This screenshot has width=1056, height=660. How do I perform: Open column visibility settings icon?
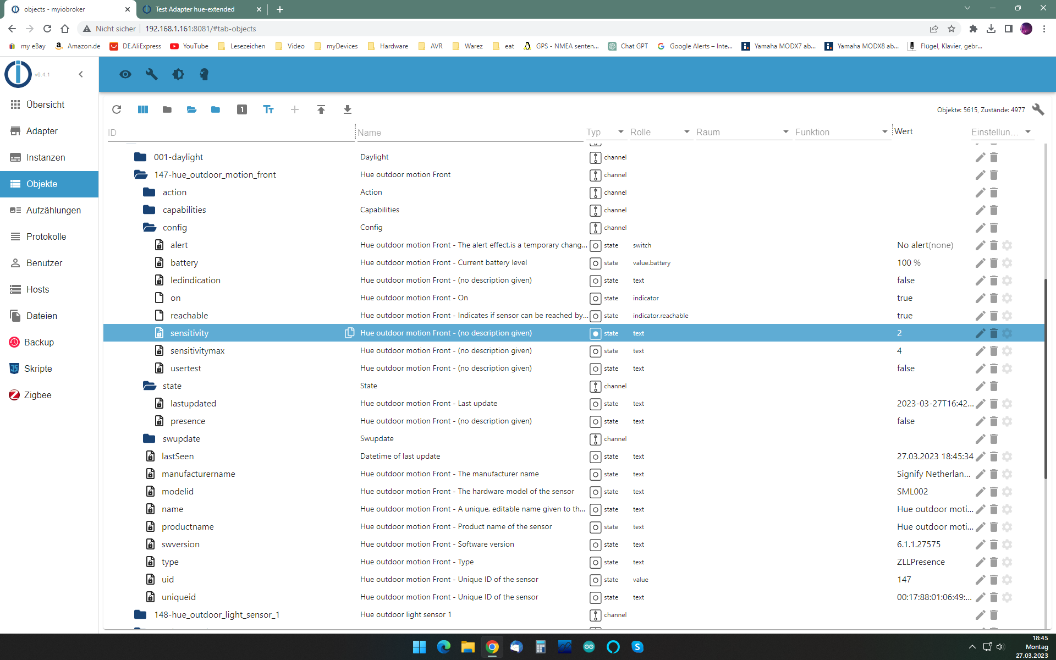143,109
